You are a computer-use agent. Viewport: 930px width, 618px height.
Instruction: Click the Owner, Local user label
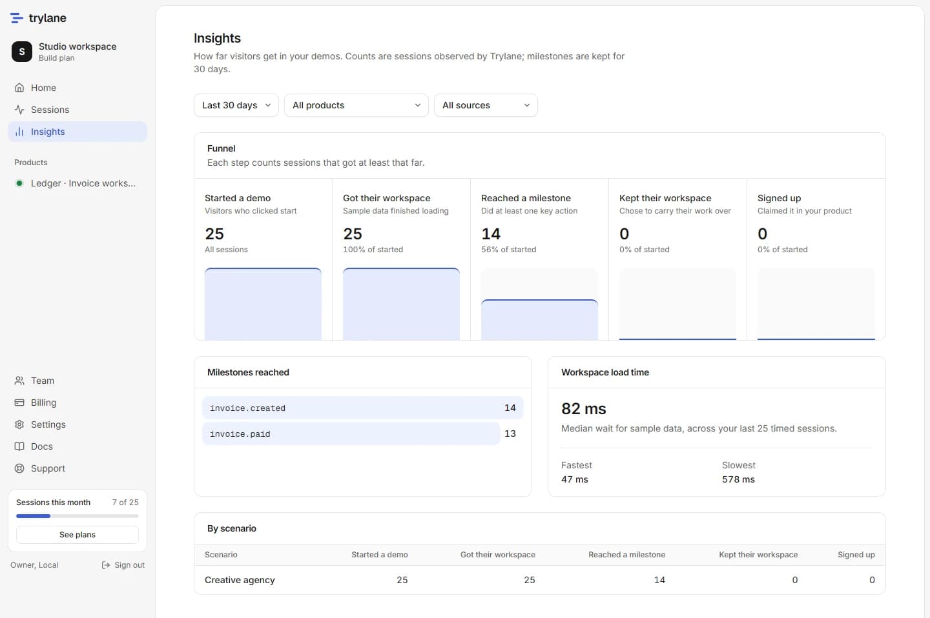click(x=34, y=565)
